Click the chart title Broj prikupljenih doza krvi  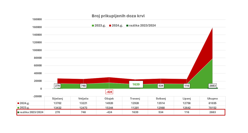[118, 16]
